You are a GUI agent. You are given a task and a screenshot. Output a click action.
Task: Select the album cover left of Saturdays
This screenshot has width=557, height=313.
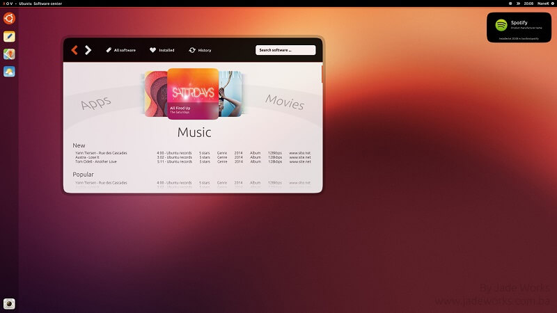pos(156,94)
